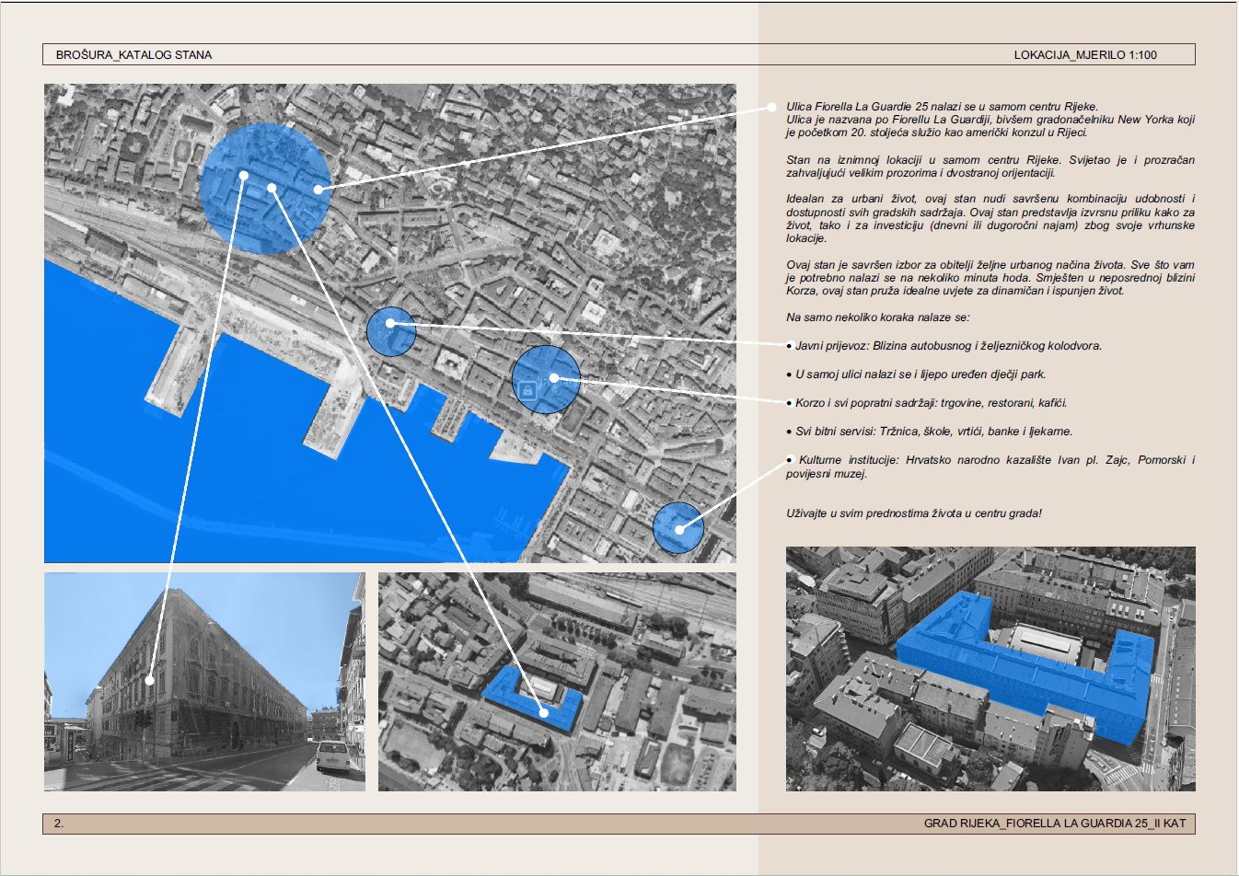Click the page number '2.' in the footer
Image resolution: width=1239 pixels, height=876 pixels.
pyautogui.click(x=59, y=824)
